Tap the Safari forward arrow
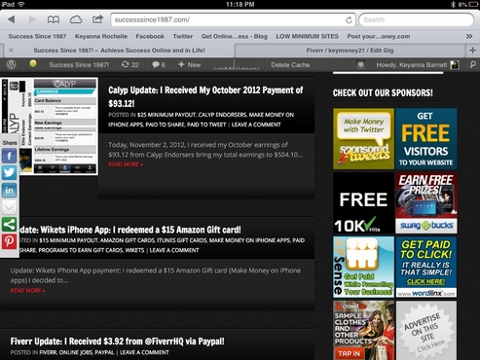 tap(32, 19)
